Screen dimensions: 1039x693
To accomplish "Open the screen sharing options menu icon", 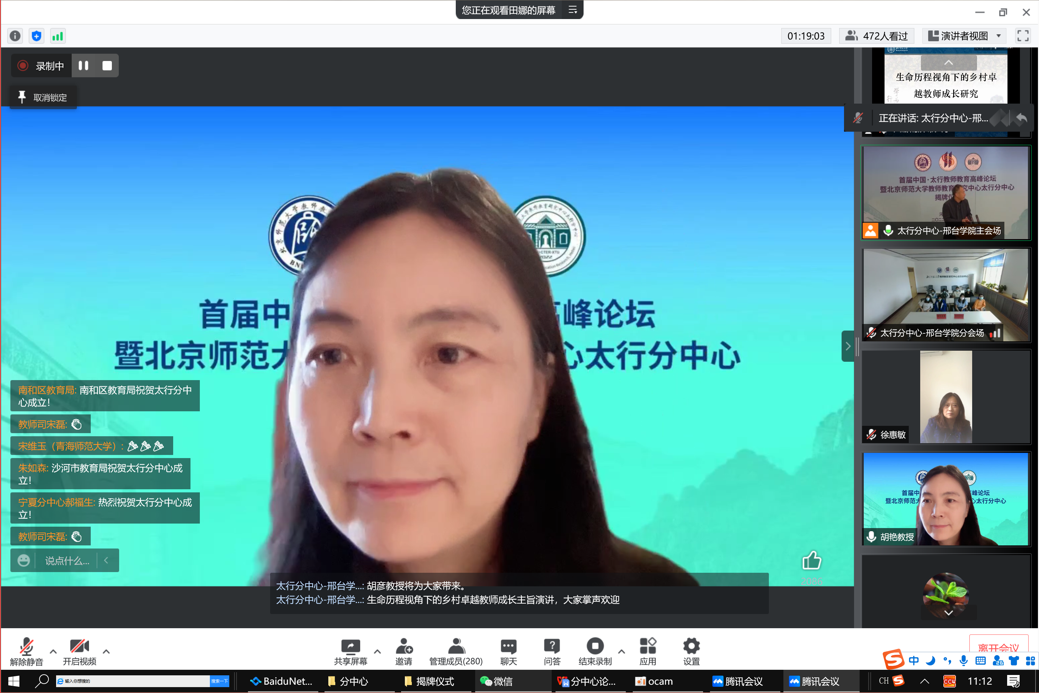I will pyautogui.click(x=572, y=10).
